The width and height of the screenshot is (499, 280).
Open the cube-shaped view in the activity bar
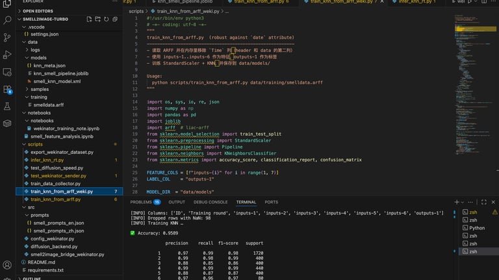[7, 123]
